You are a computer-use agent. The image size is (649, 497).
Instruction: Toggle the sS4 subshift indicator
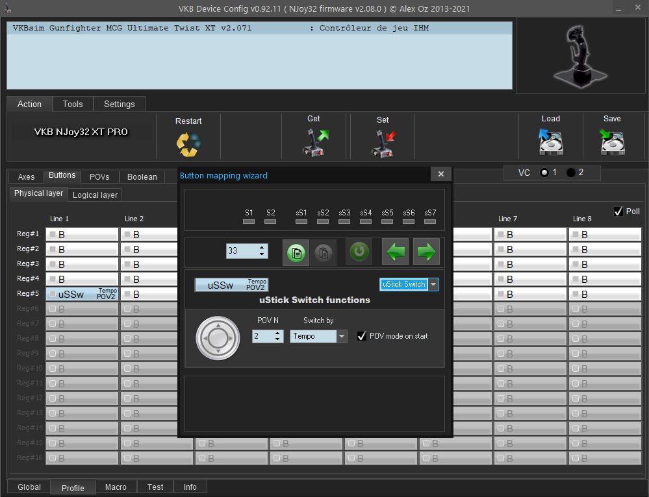coord(366,222)
